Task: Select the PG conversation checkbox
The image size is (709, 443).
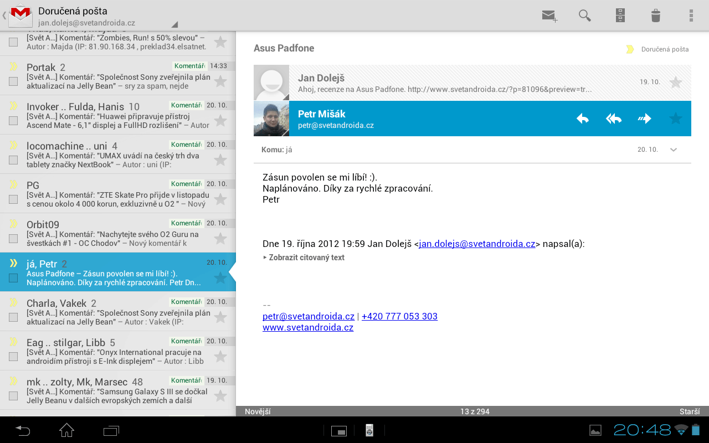Action: point(13,199)
